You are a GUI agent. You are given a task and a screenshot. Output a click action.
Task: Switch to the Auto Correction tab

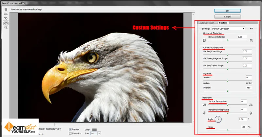point(207,23)
